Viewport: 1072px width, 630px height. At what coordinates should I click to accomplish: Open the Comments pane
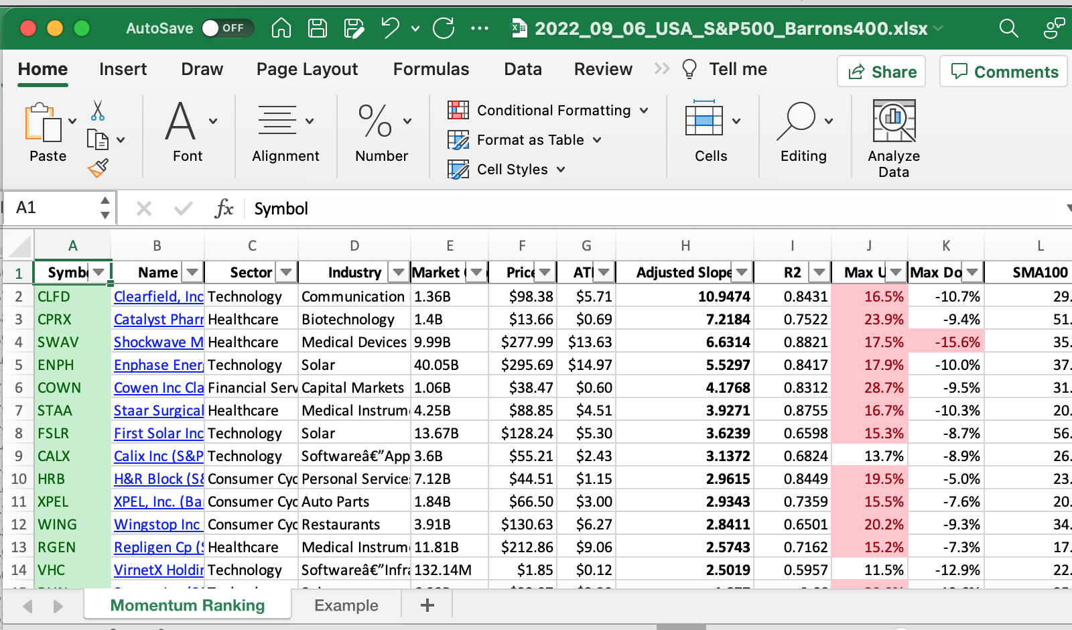click(x=1004, y=72)
